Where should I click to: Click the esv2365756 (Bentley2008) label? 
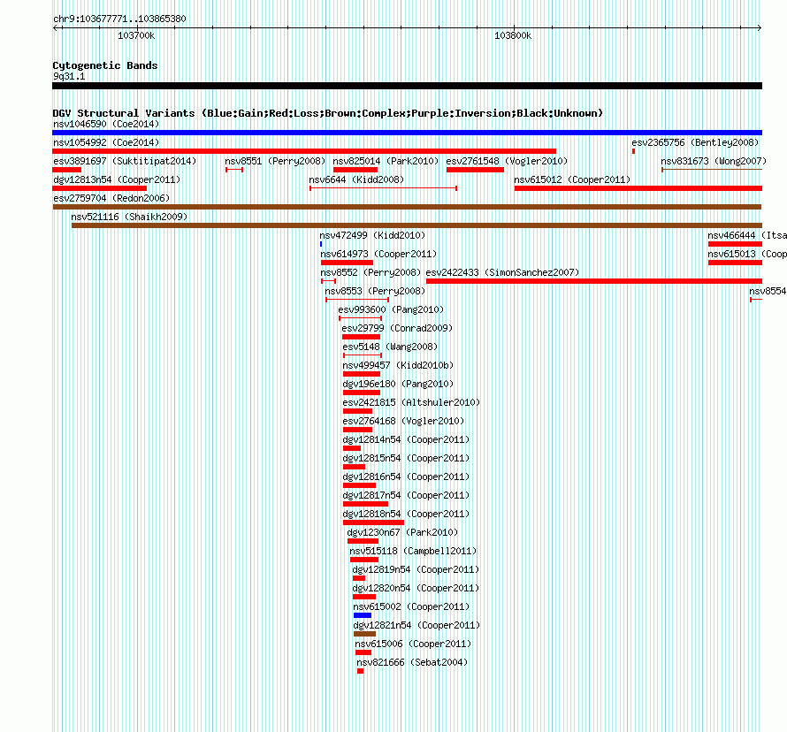(x=695, y=142)
